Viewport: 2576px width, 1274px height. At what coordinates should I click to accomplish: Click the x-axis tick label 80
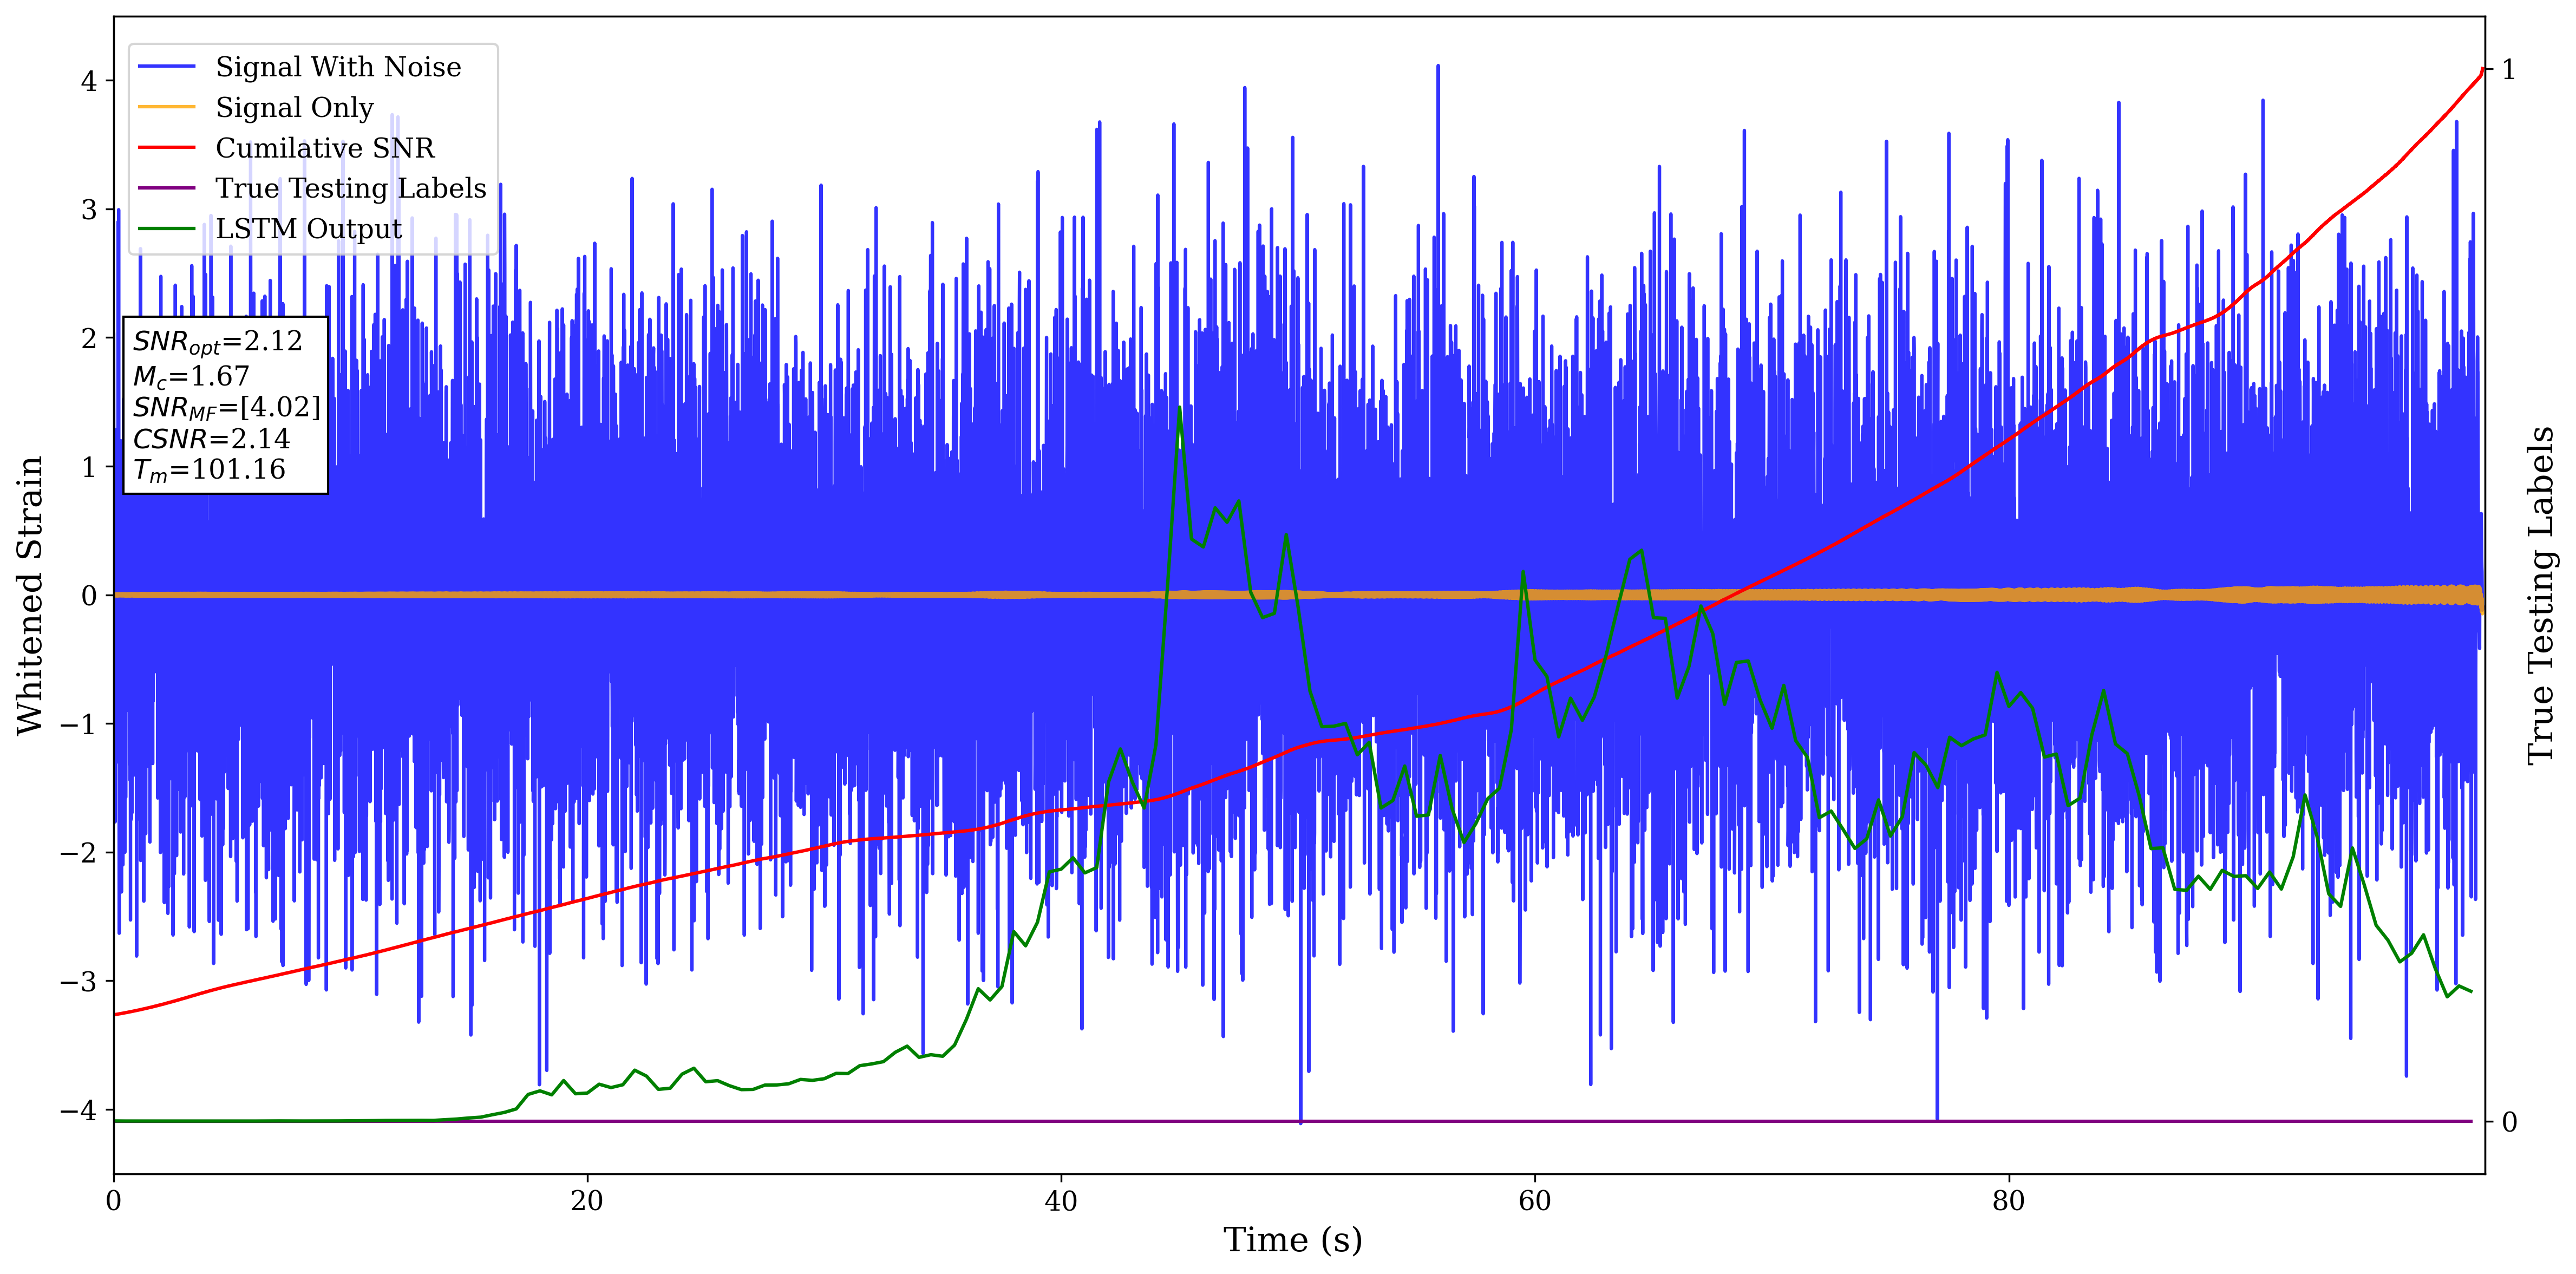(2008, 1201)
